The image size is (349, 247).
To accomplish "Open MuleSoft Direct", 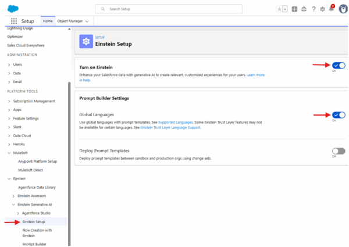I will tap(30, 170).
